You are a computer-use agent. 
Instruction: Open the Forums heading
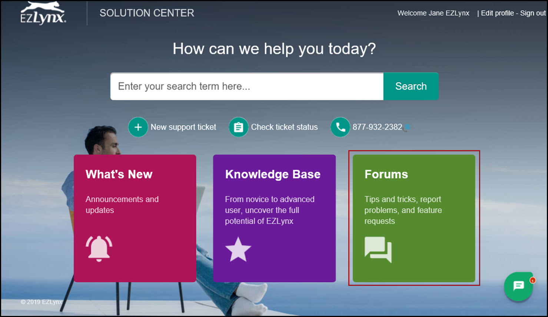coord(386,174)
